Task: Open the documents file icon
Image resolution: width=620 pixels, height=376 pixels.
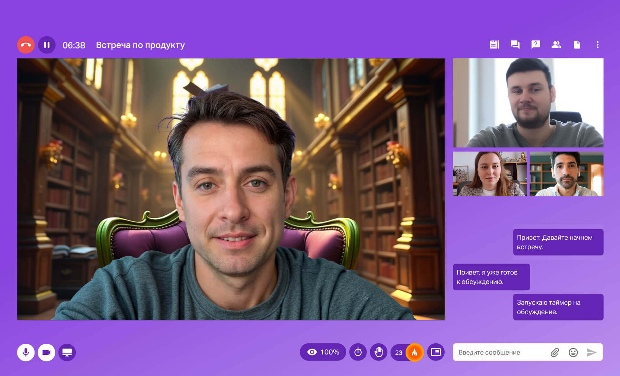Action: (577, 45)
